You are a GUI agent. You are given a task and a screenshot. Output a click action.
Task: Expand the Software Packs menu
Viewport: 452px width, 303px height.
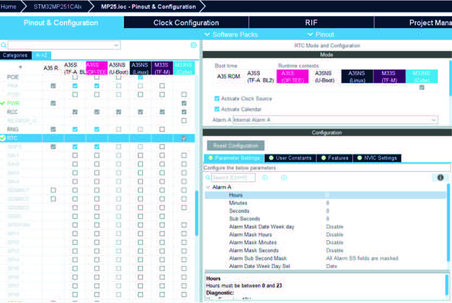click(x=231, y=35)
